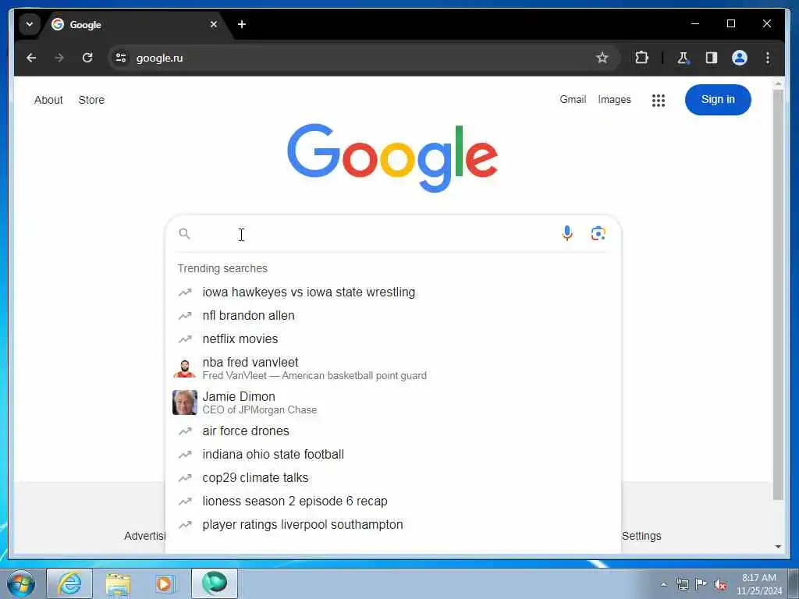Open new tab with the plus button
The height and width of the screenshot is (599, 799).
pyautogui.click(x=242, y=24)
